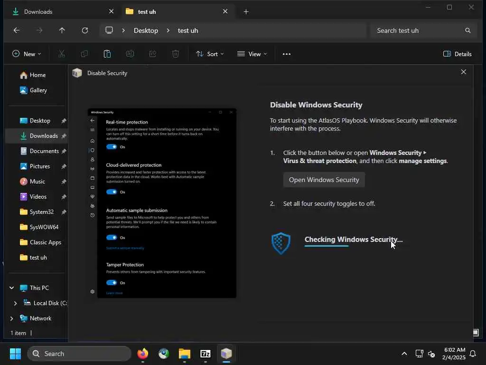The width and height of the screenshot is (486, 365).
Task: Open the Sort dropdown
Action: [210, 54]
